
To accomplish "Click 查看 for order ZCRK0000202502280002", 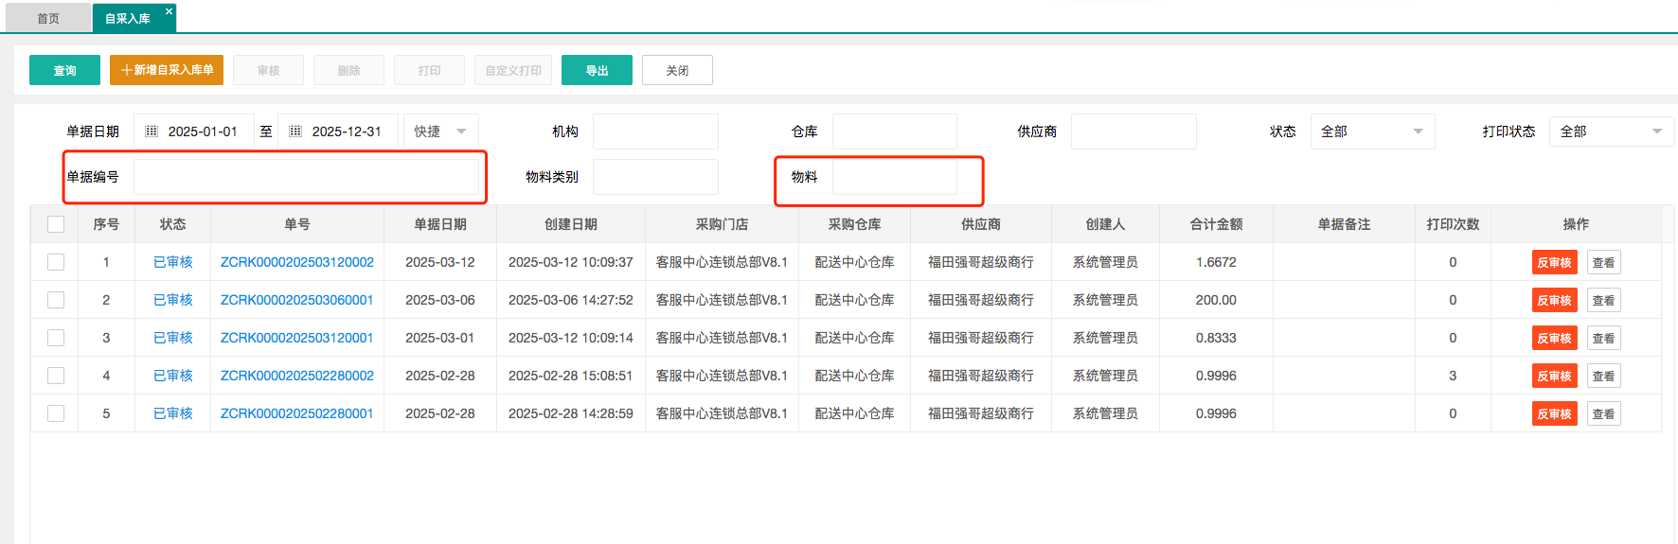I will point(1603,376).
